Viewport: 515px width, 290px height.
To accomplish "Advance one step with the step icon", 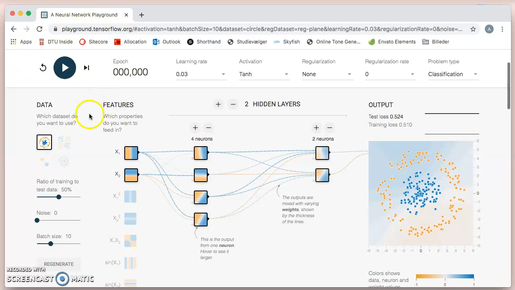I will 87,68.
